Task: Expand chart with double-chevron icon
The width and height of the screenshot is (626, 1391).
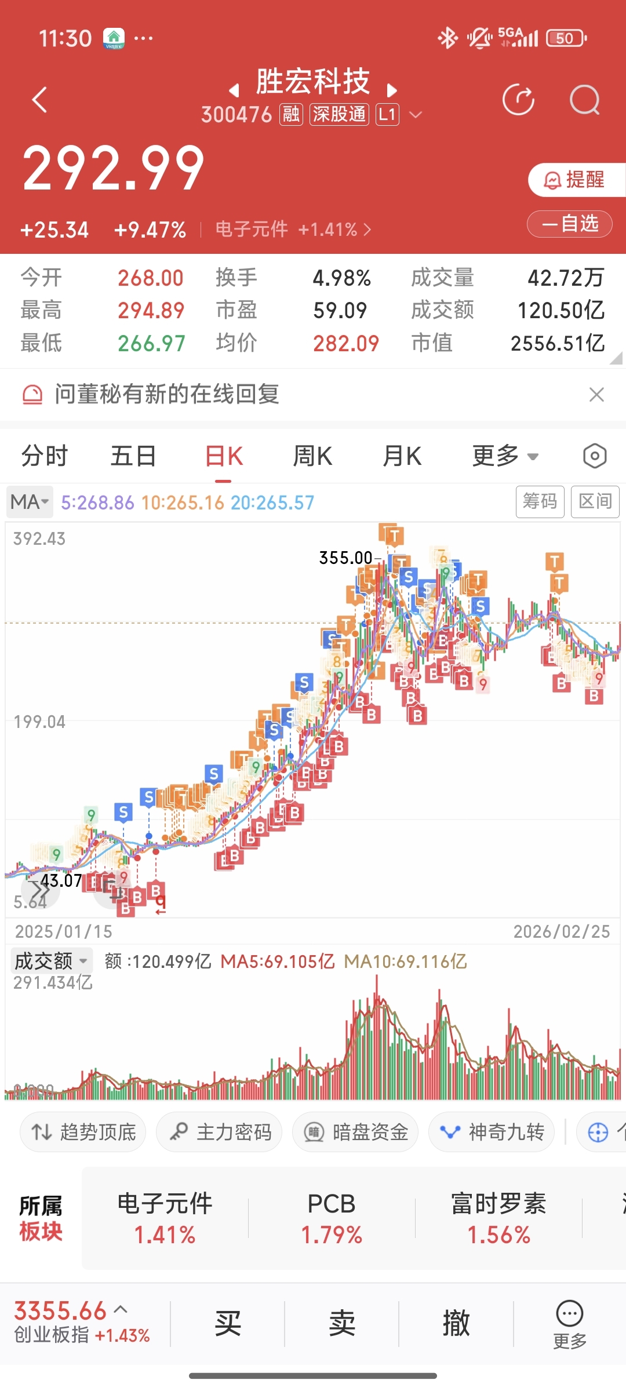Action: (x=39, y=889)
